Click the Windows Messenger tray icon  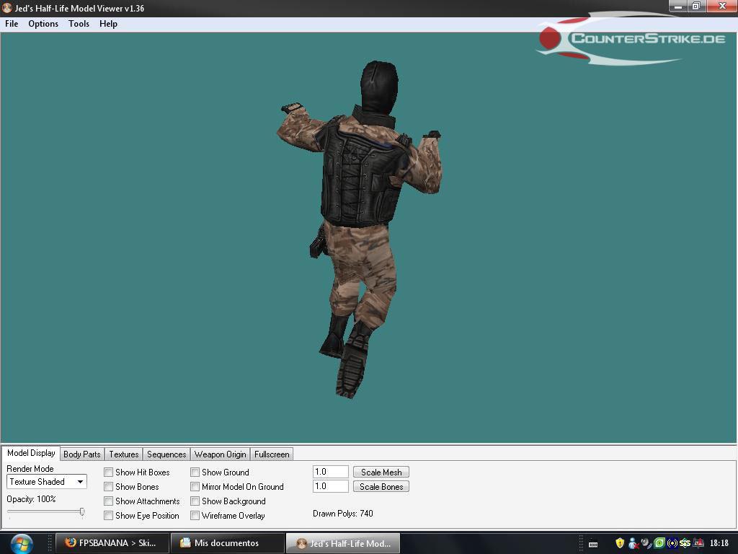(x=633, y=543)
